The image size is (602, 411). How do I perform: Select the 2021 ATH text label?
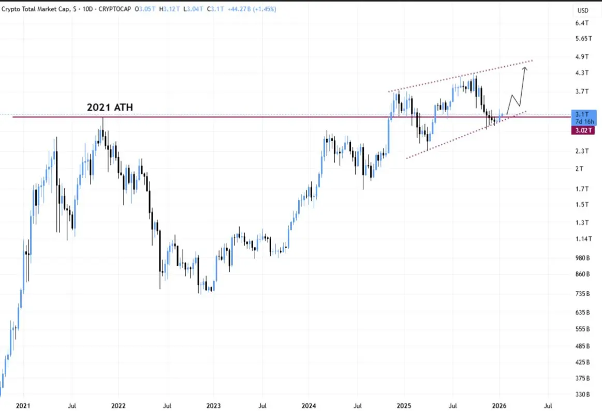[x=110, y=107]
